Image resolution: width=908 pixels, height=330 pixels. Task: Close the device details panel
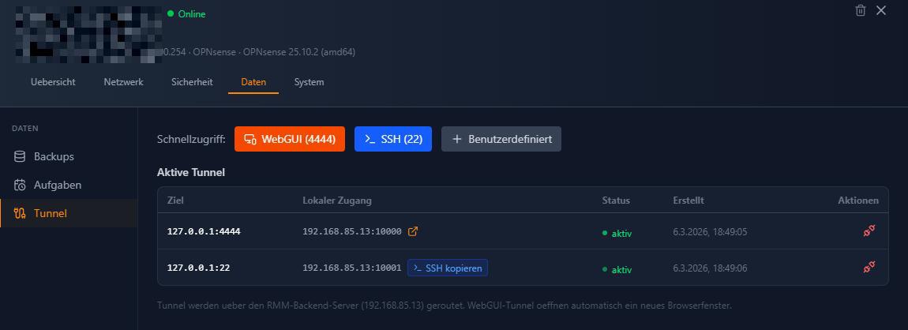click(x=881, y=10)
